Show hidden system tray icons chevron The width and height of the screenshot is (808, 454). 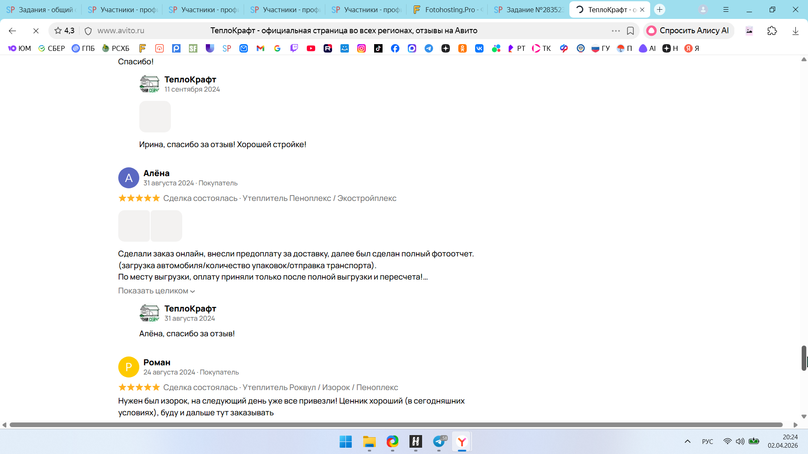(x=688, y=441)
